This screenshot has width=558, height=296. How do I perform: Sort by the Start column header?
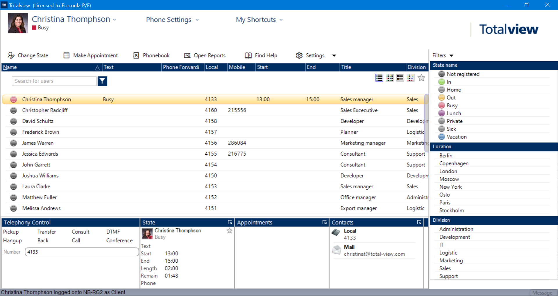pyautogui.click(x=280, y=67)
